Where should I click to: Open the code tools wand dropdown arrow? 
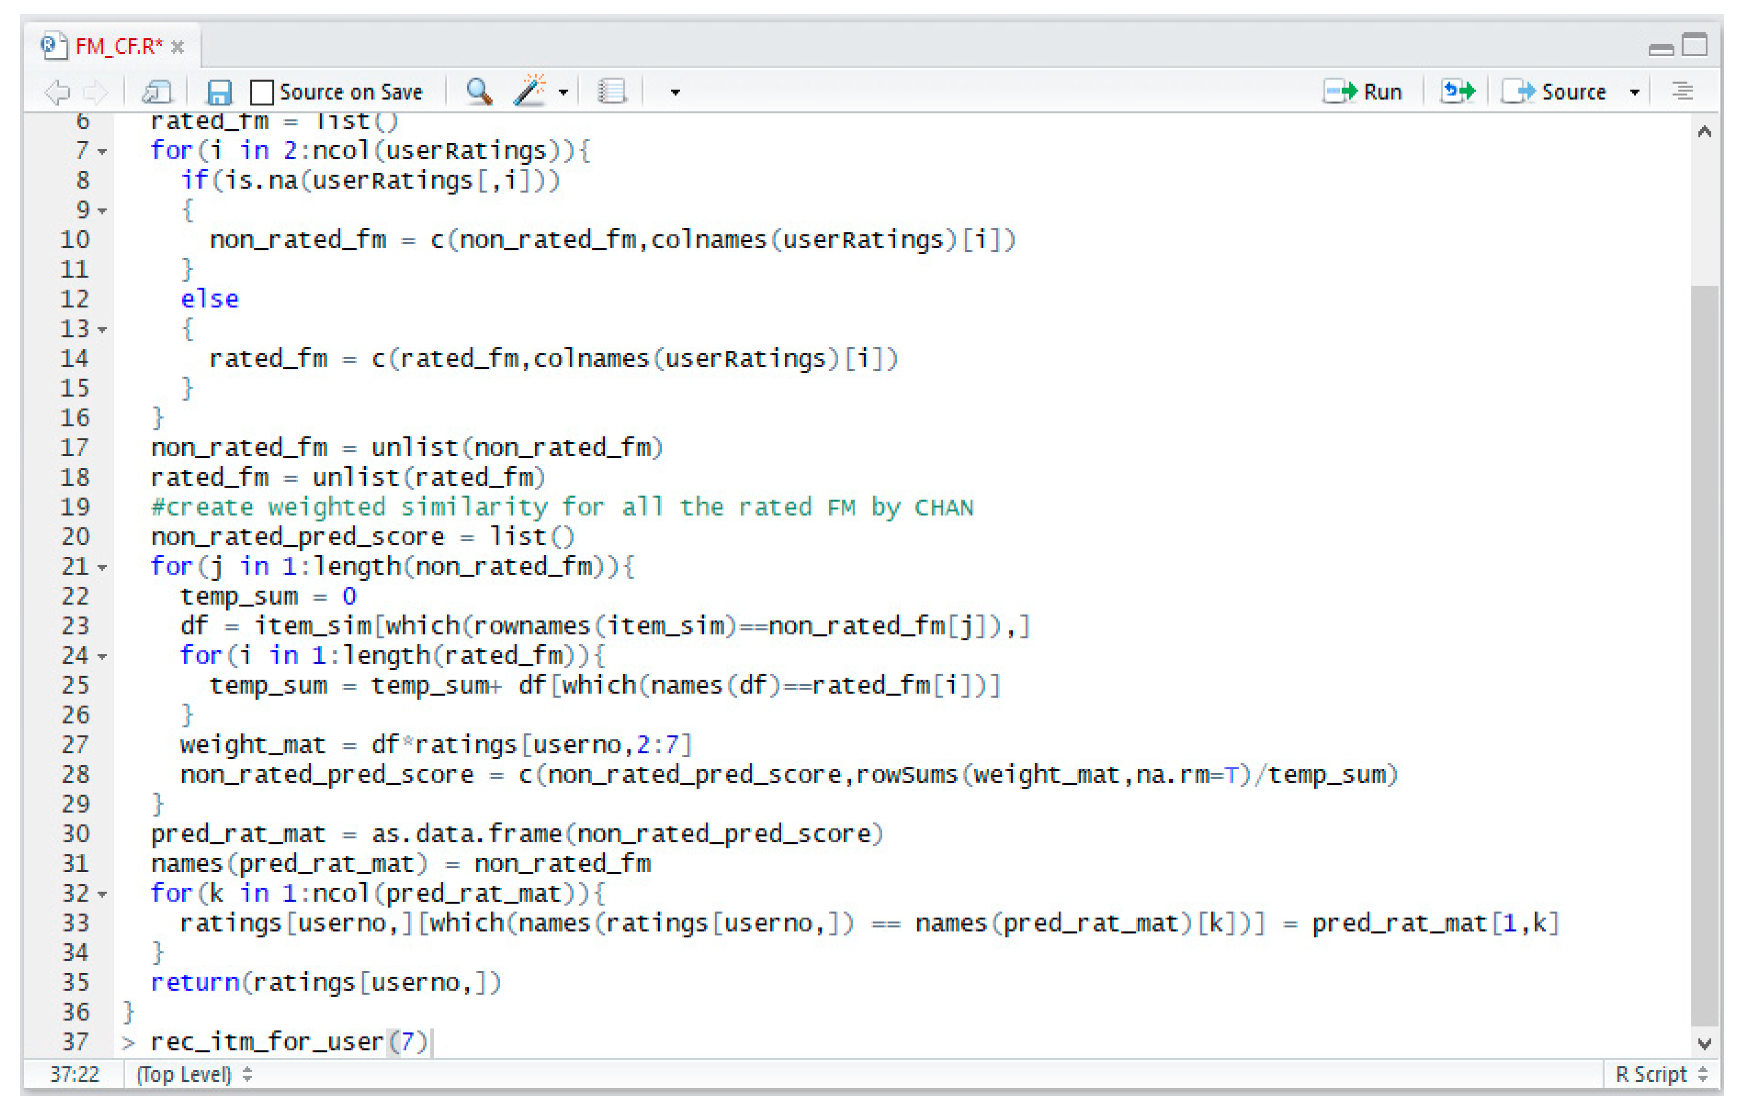[x=564, y=93]
